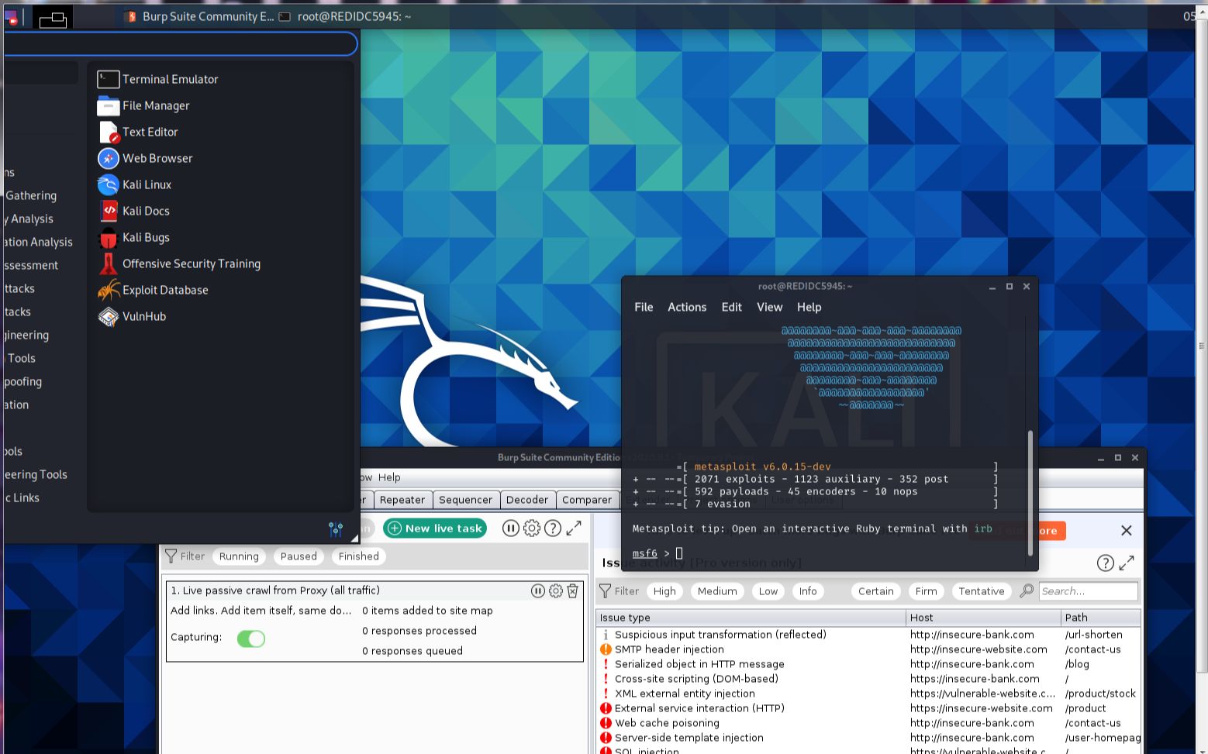Toggle the Tentative confidence filter
Viewport: 1208px width, 754px height.
click(x=982, y=591)
